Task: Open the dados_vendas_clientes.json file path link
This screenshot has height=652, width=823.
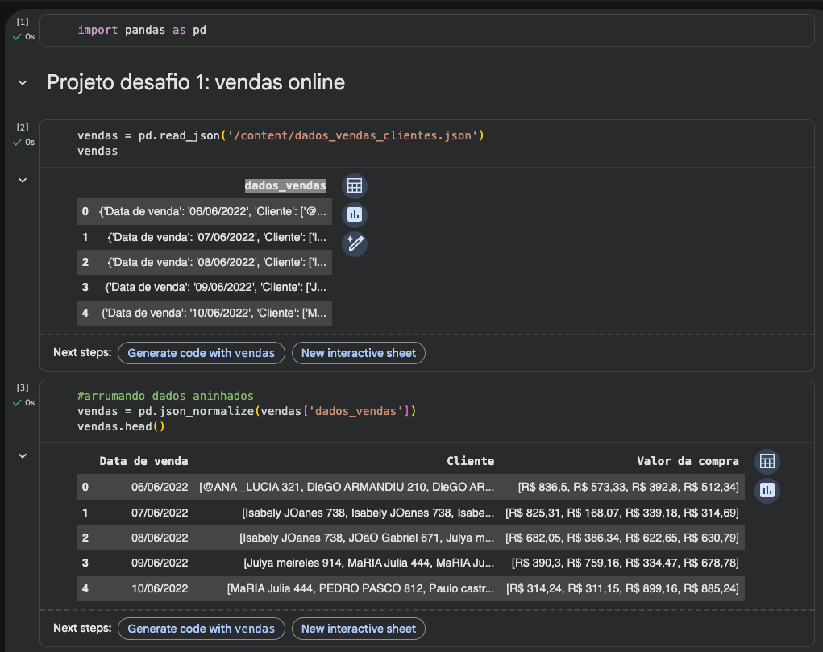Action: (x=354, y=135)
